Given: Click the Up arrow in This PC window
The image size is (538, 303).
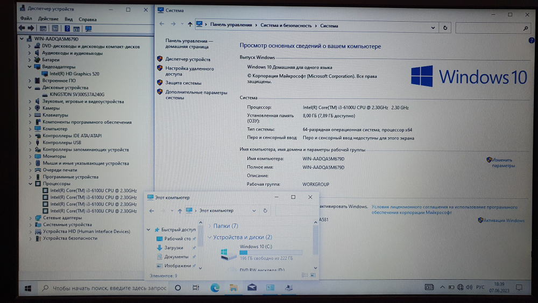Looking at the screenshot, I should coord(180,210).
